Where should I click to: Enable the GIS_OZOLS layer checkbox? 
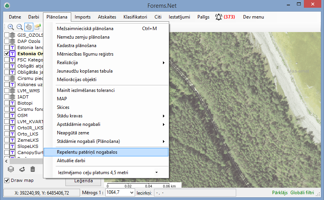(x=7, y=35)
